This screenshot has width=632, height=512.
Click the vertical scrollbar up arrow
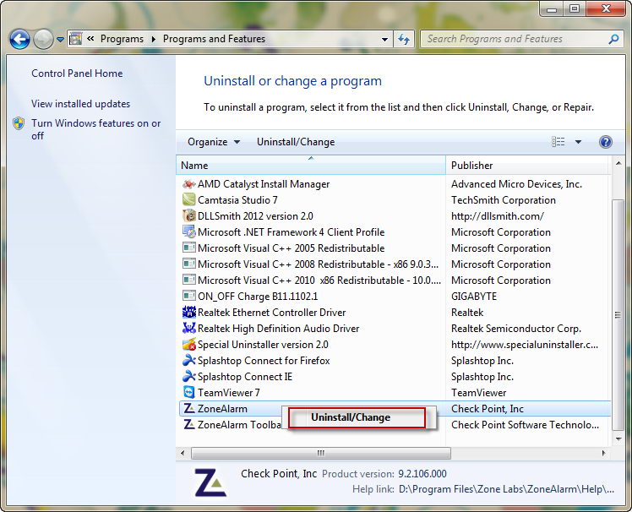pyautogui.click(x=618, y=163)
